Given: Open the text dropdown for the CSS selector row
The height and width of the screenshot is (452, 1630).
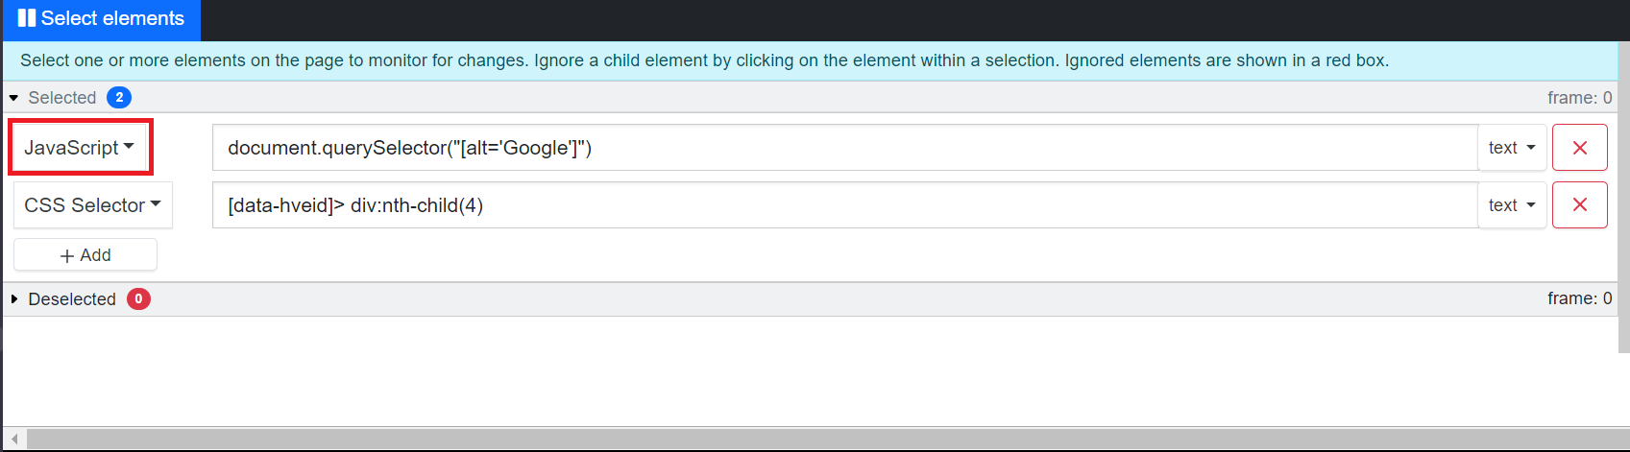Looking at the screenshot, I should (x=1512, y=205).
